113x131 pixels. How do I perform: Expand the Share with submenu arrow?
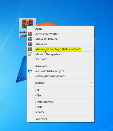coord(91,66)
